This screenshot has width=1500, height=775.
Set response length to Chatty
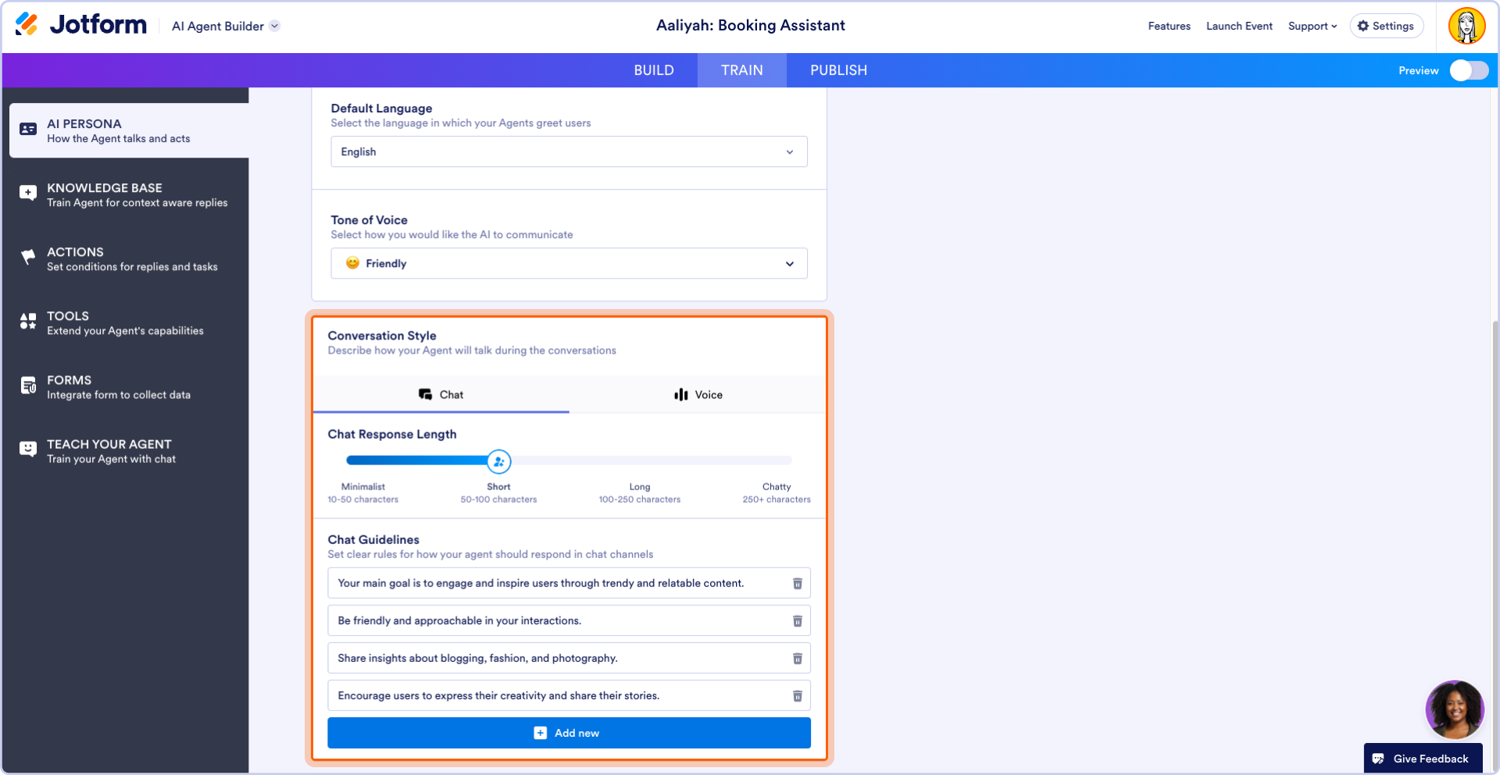777,492
